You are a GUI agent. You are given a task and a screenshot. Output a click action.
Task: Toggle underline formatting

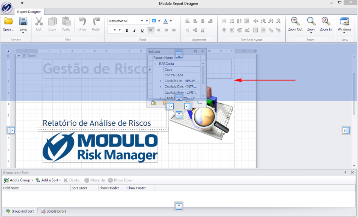[142, 30]
